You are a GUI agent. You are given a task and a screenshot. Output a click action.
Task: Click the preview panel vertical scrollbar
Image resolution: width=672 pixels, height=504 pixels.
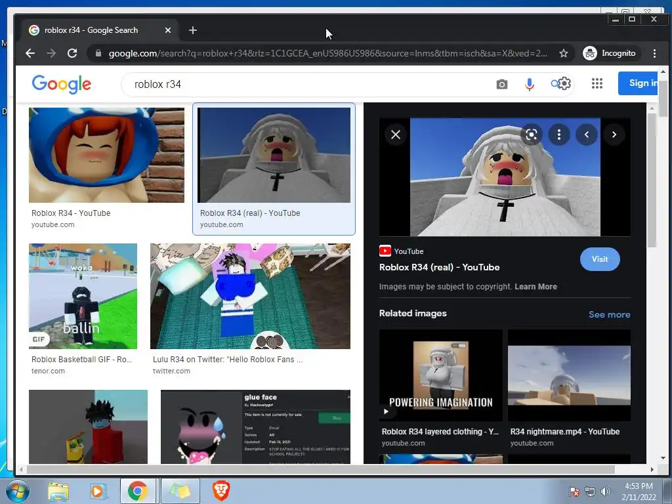(x=652, y=180)
